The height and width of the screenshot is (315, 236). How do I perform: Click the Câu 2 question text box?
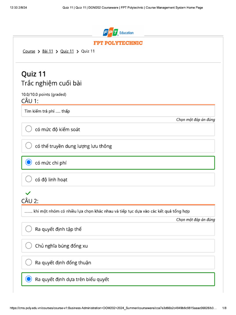118,211
